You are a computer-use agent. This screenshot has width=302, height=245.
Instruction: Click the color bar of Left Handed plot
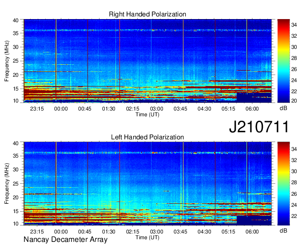coord(283,184)
